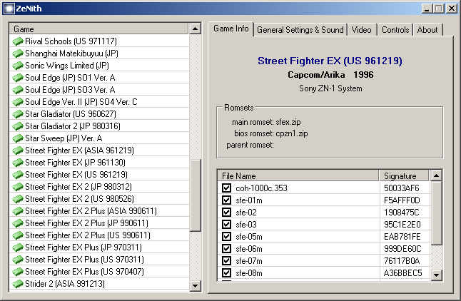Viewport: 461px width, 301px height.
Task: Click the chip icon beside Shanghai Matekibuyuu (JP)
Action: [18, 53]
